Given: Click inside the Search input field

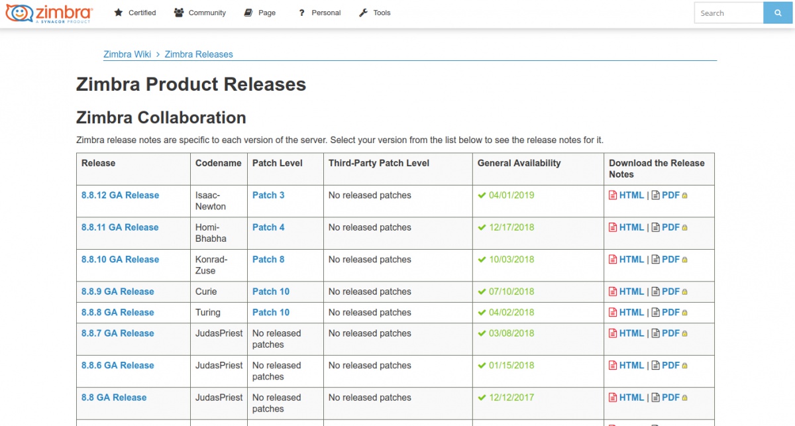Looking at the screenshot, I should 729,13.
